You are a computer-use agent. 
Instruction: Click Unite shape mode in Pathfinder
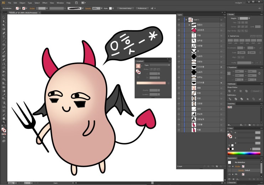point(229,91)
